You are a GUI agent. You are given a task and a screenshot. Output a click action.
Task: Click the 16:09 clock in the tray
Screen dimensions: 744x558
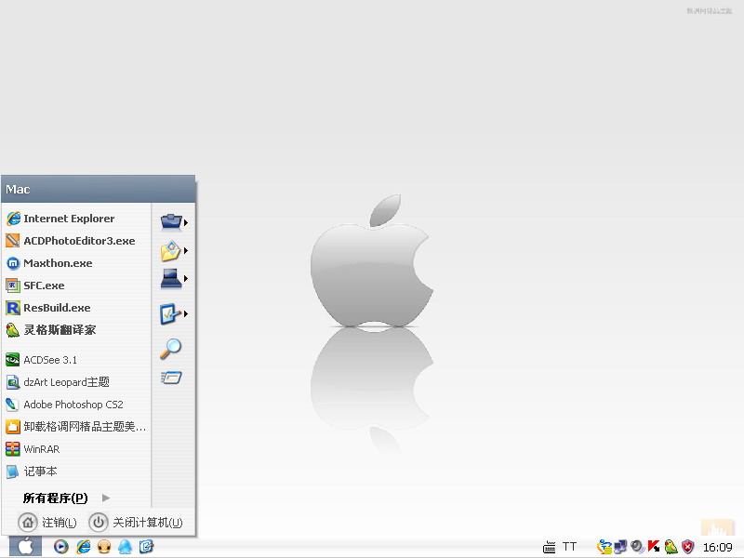717,548
